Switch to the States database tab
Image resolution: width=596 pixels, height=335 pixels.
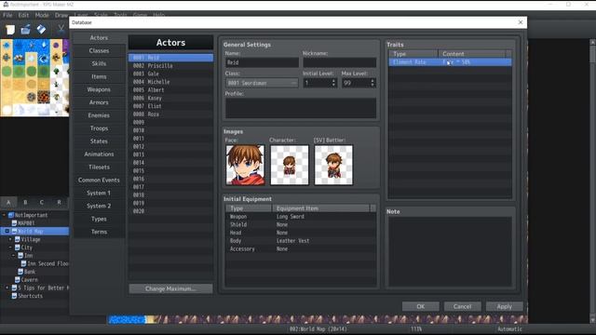click(99, 141)
